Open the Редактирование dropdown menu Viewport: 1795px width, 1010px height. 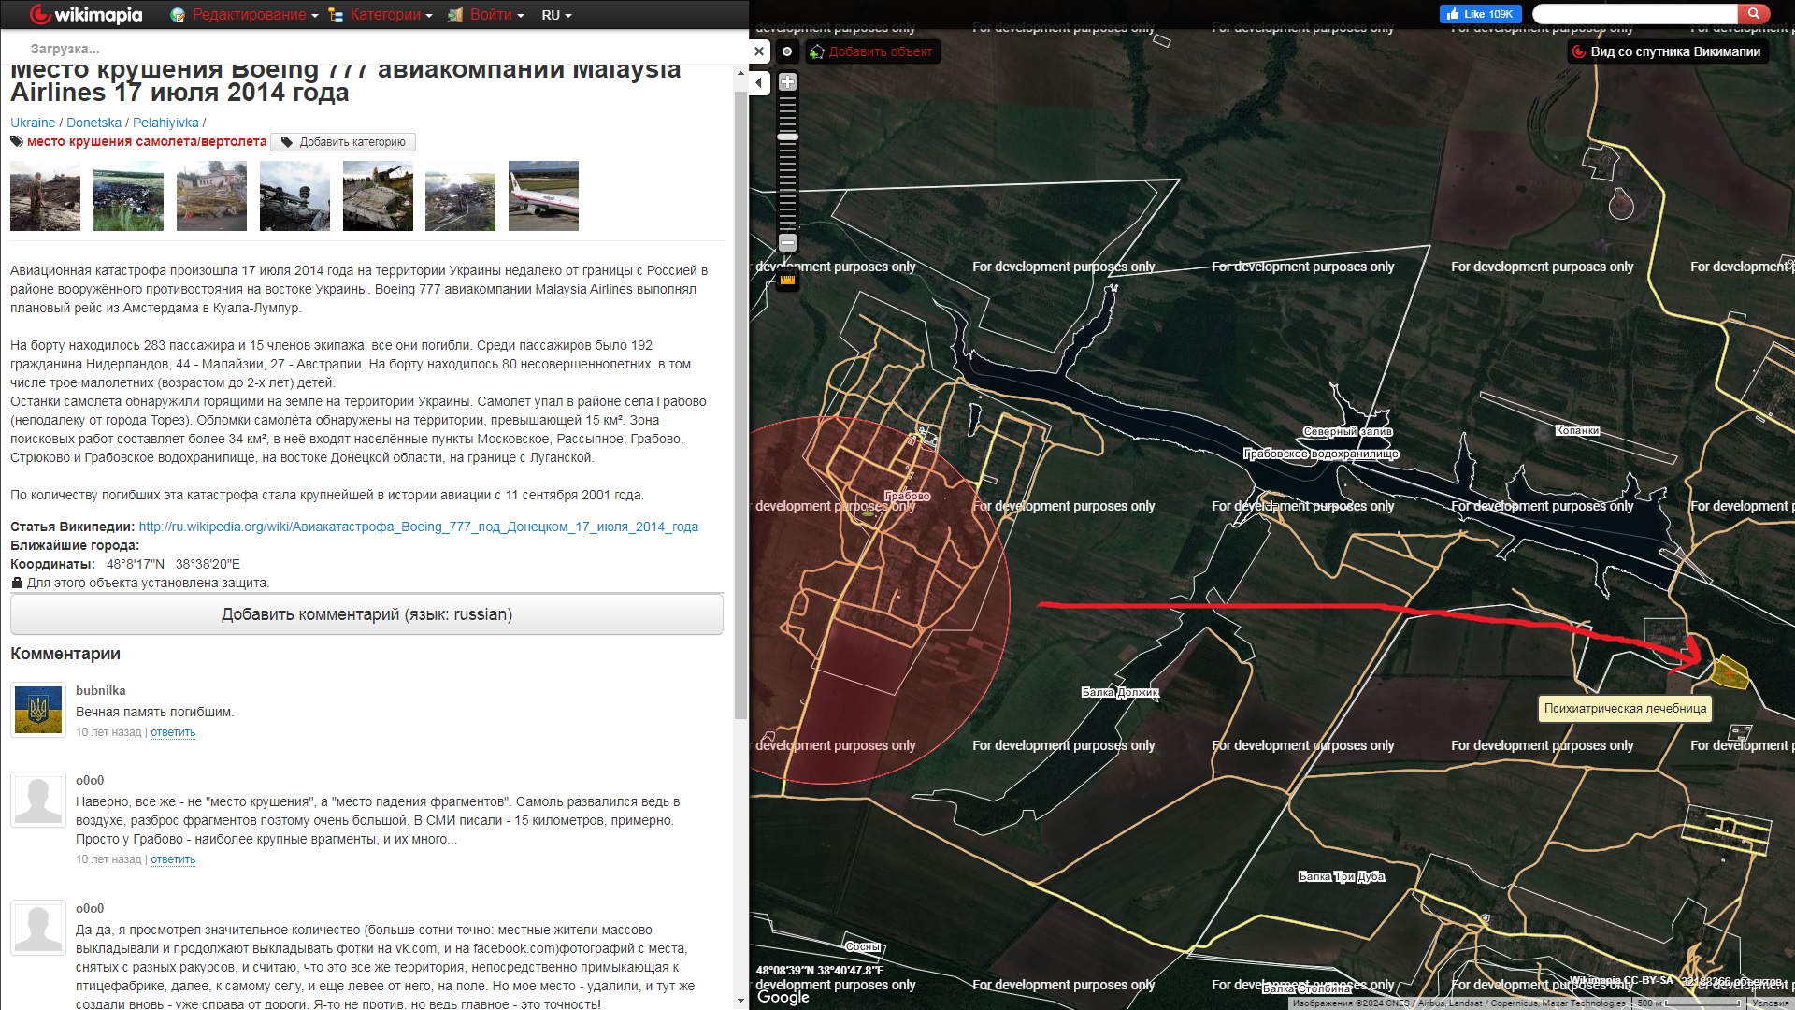pos(244,15)
